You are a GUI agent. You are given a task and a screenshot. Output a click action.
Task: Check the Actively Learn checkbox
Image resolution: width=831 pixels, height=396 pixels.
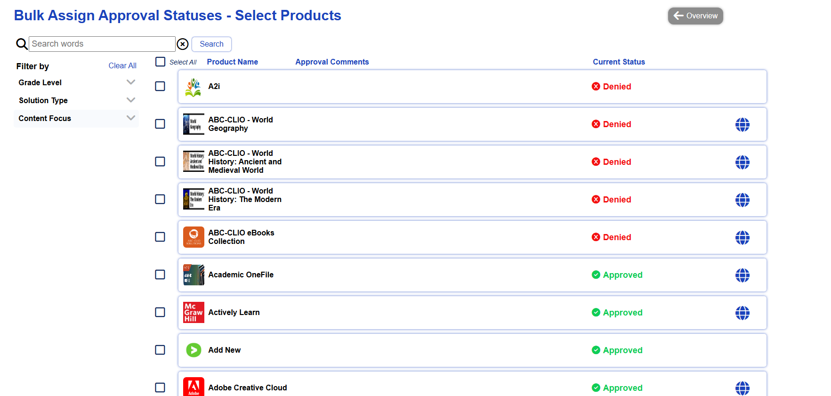click(160, 312)
